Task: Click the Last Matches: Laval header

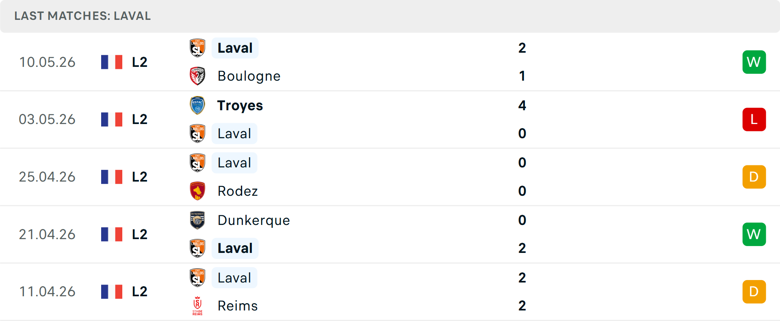Action: [x=82, y=16]
